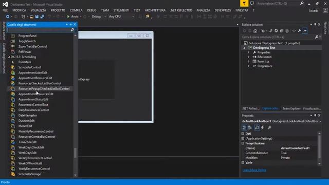Click the Visual Studio logo icon
This screenshot has width=329, height=185.
coord(5,4)
